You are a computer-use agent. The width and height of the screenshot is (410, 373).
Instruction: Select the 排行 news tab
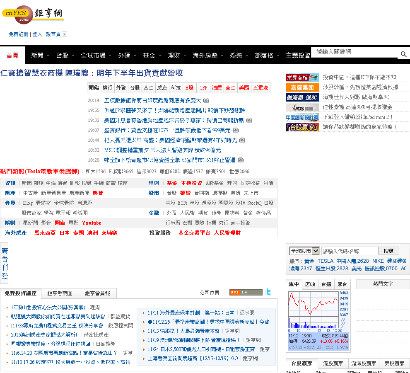[x=107, y=88]
